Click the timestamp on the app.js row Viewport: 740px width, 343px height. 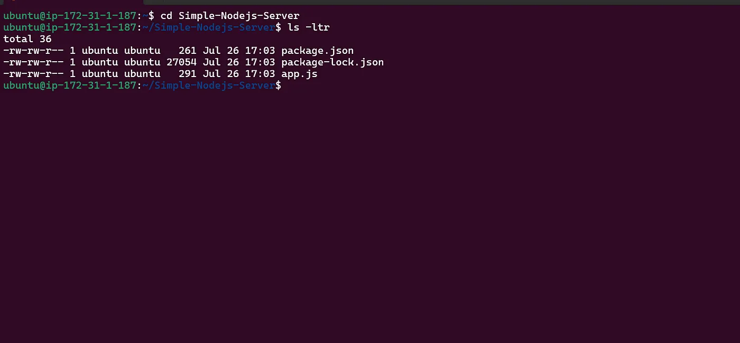click(x=239, y=74)
